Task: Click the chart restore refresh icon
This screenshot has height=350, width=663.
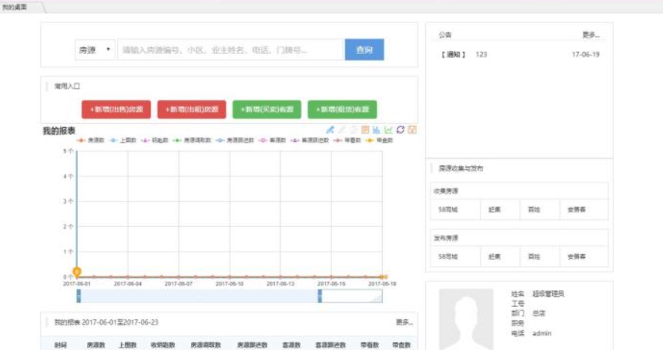Action: coord(400,130)
